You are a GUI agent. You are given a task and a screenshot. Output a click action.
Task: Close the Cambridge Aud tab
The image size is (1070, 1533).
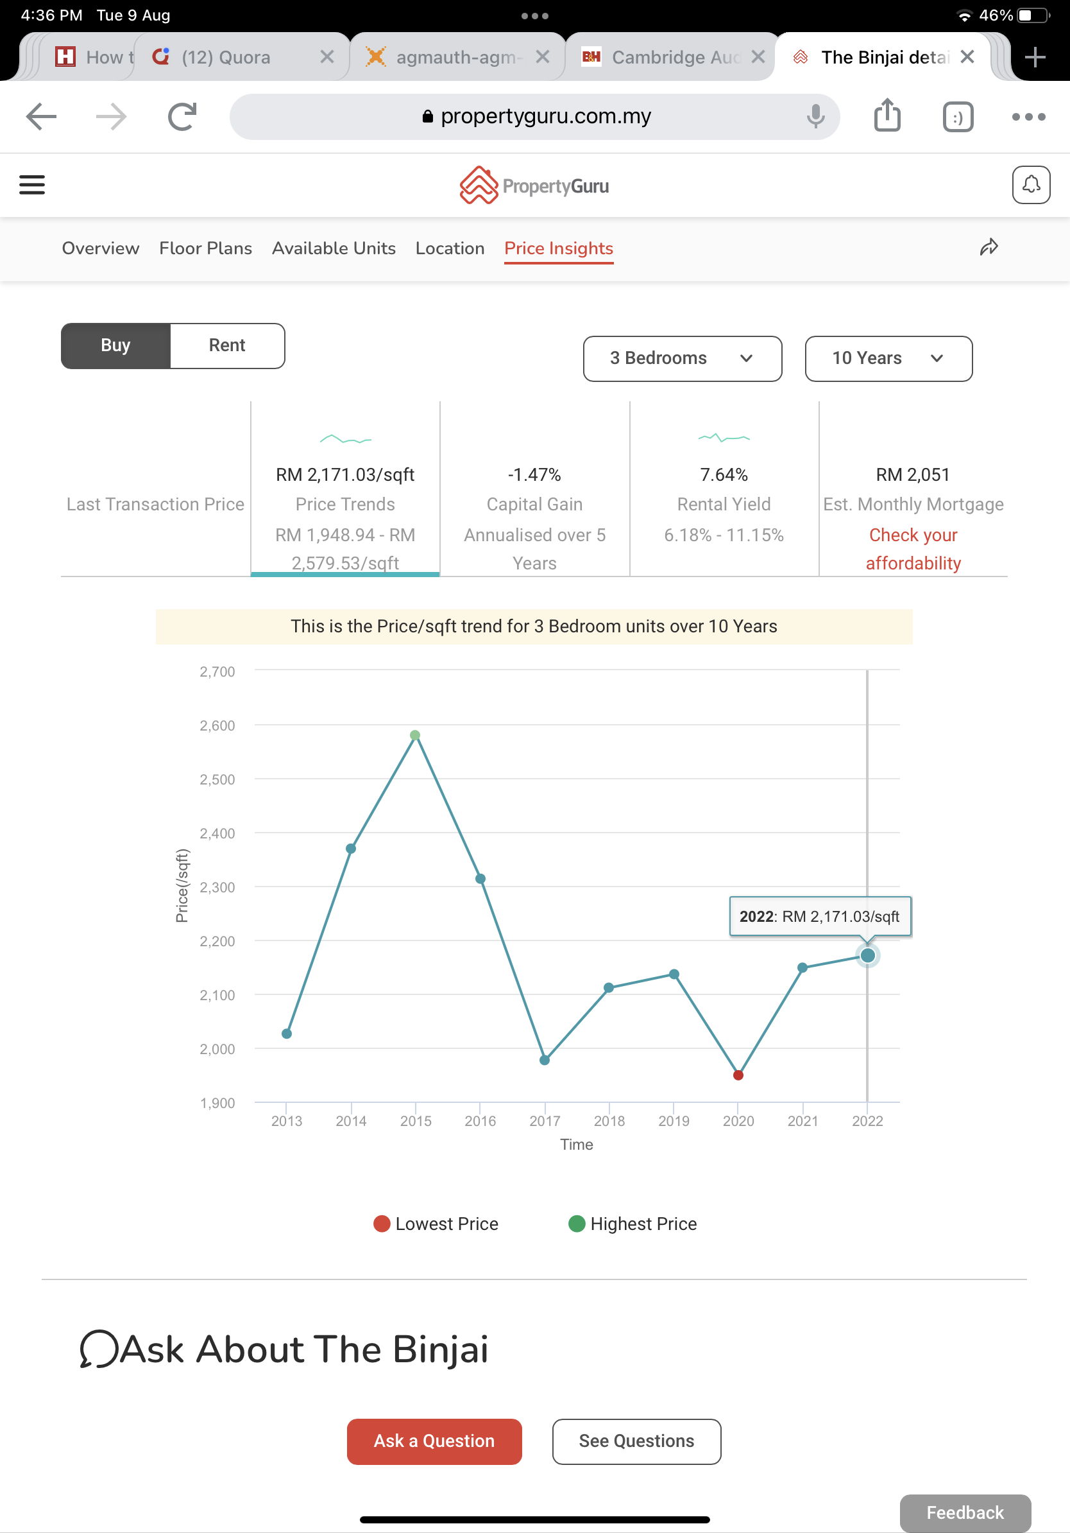pyautogui.click(x=758, y=57)
